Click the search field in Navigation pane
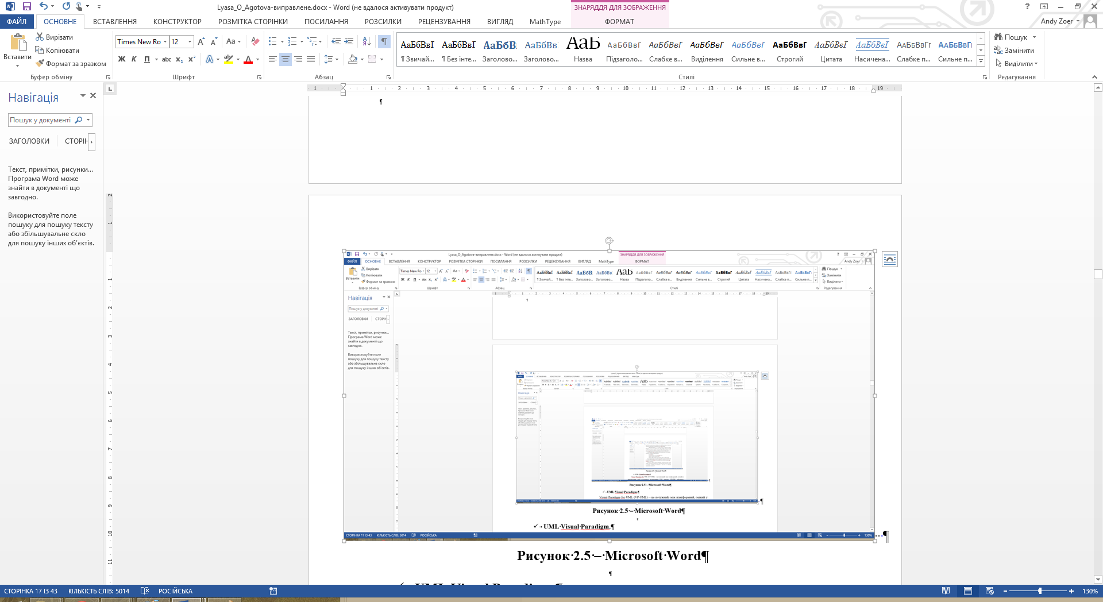This screenshot has height=602, width=1103. click(41, 119)
